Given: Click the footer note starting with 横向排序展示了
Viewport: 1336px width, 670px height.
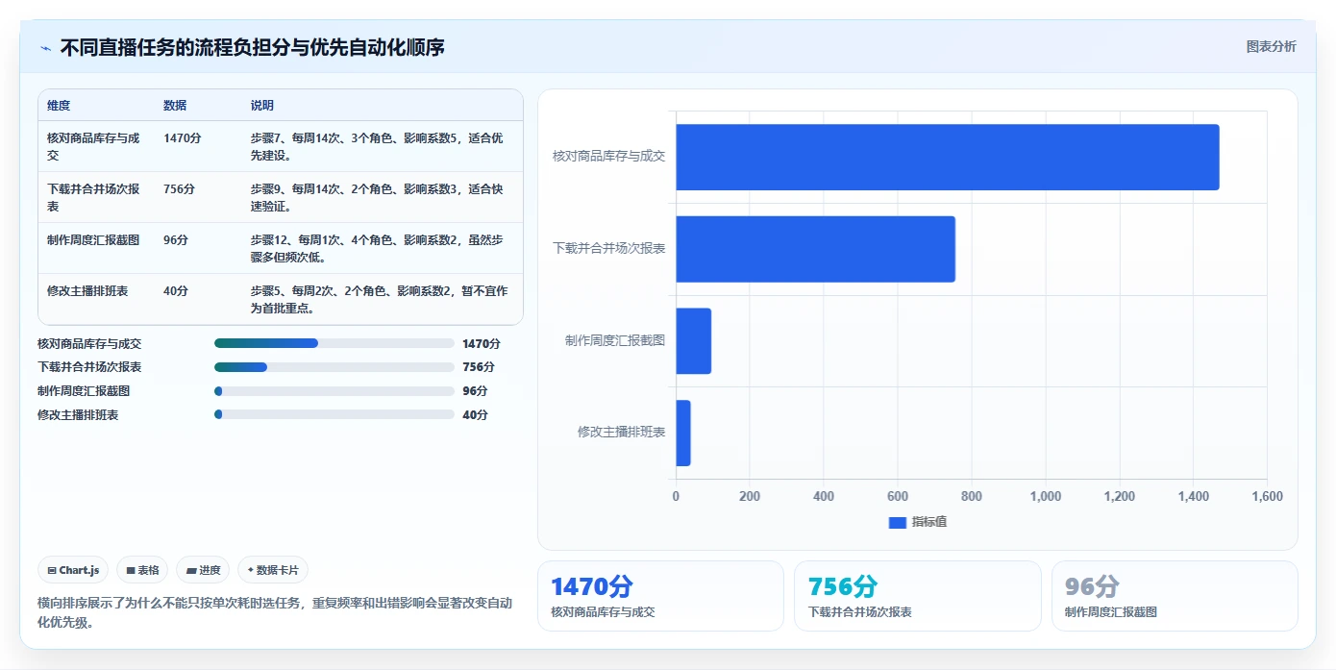Looking at the screenshot, I should pos(275,612).
